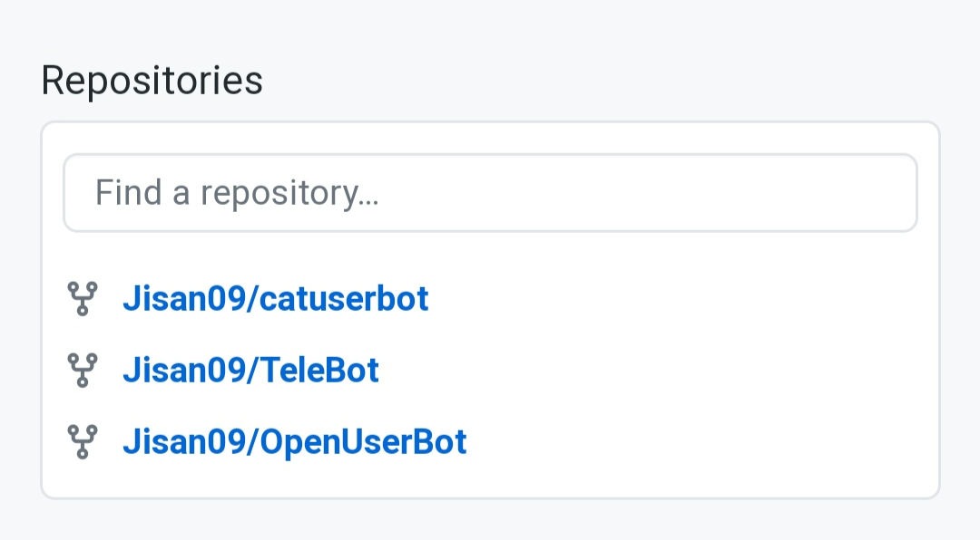The image size is (980, 540).
Task: Click the fork icon beside Jisan09/catuserbot
Action: tap(83, 298)
